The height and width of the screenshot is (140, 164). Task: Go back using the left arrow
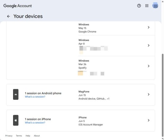[8, 16]
